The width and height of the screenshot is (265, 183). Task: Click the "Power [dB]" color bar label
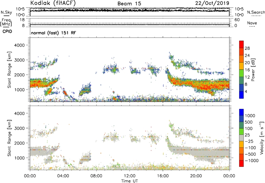coord(253,70)
